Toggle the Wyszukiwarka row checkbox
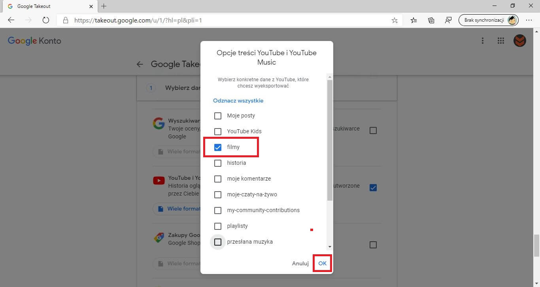The width and height of the screenshot is (540, 287). (373, 130)
